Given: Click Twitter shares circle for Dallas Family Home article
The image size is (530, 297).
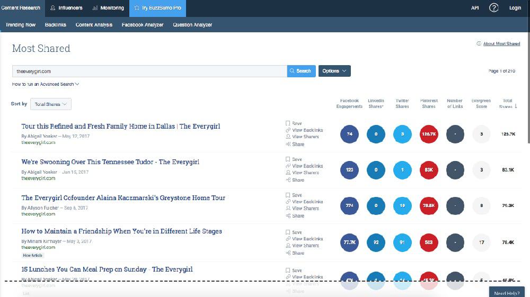Looking at the screenshot, I should point(402,134).
